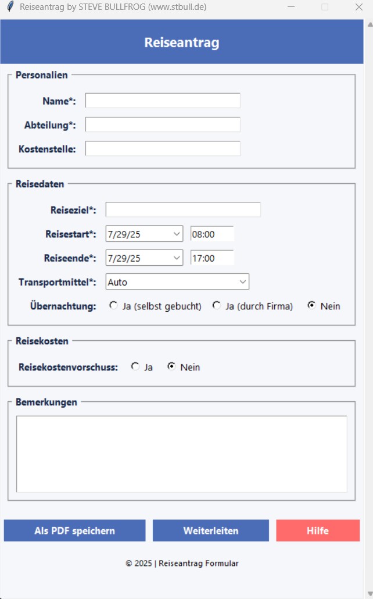373x599 pixels.
Task: Select Übernachtung option "Ja (durch Firma)"
Action: tap(216, 305)
